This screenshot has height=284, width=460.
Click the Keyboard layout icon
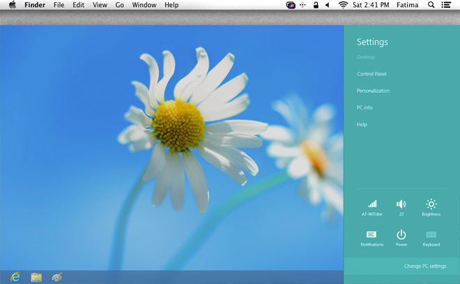click(431, 235)
